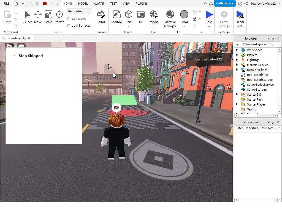Select ServerScriptService in Explorer
This screenshot has width=282, height=211.
tap(260, 85)
